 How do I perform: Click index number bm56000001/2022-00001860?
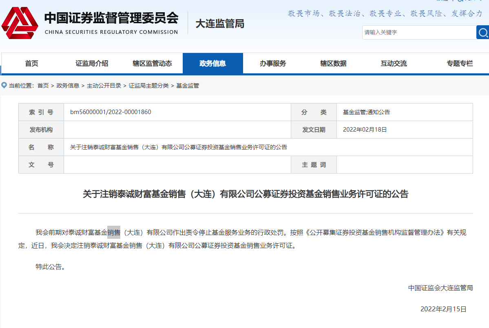(111, 112)
